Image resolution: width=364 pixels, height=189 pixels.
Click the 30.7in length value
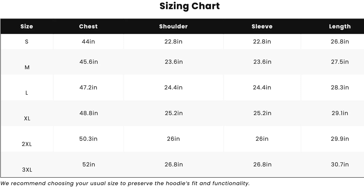point(340,164)
